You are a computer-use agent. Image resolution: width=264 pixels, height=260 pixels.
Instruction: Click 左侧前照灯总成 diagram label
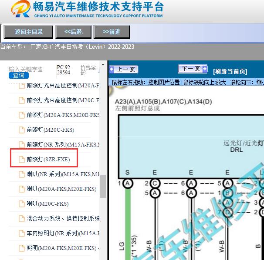point(137,108)
